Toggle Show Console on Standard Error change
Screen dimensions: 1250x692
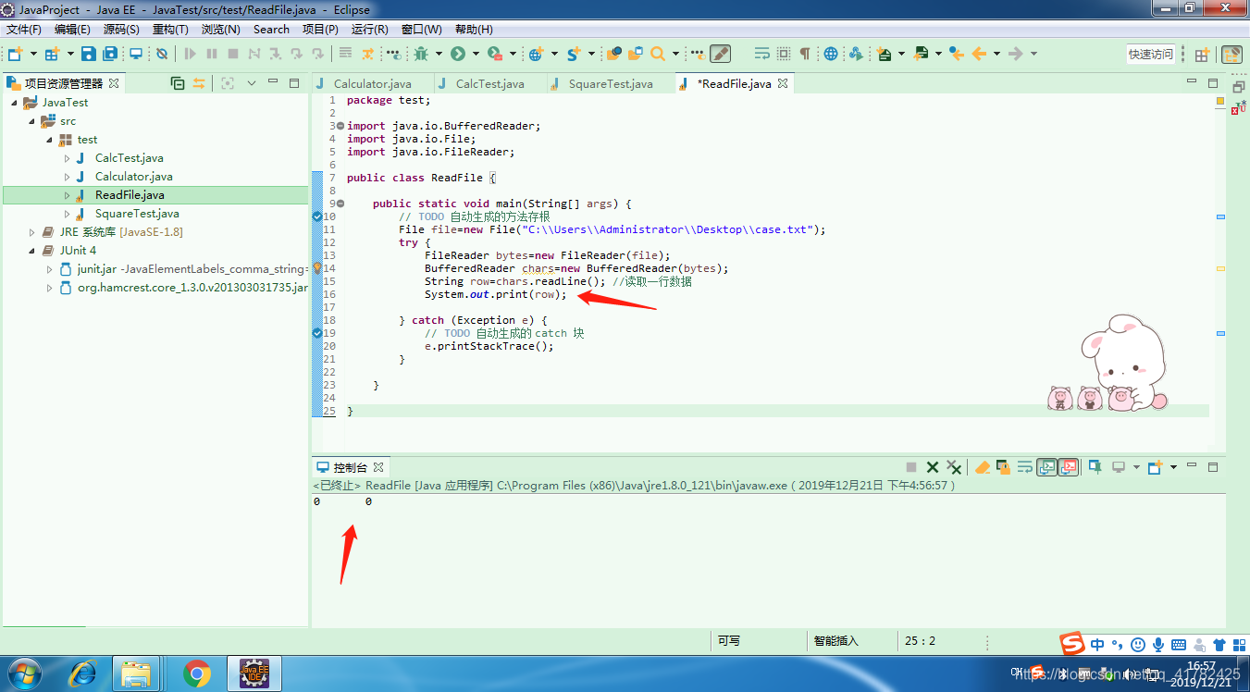1070,467
